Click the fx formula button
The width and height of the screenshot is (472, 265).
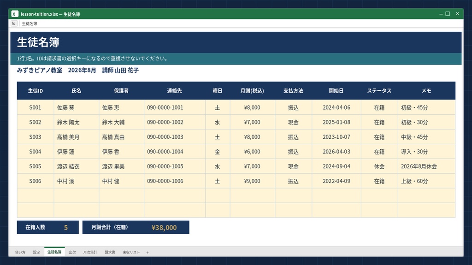[14, 24]
